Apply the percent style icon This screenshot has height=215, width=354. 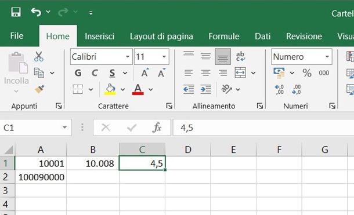(x=307, y=73)
